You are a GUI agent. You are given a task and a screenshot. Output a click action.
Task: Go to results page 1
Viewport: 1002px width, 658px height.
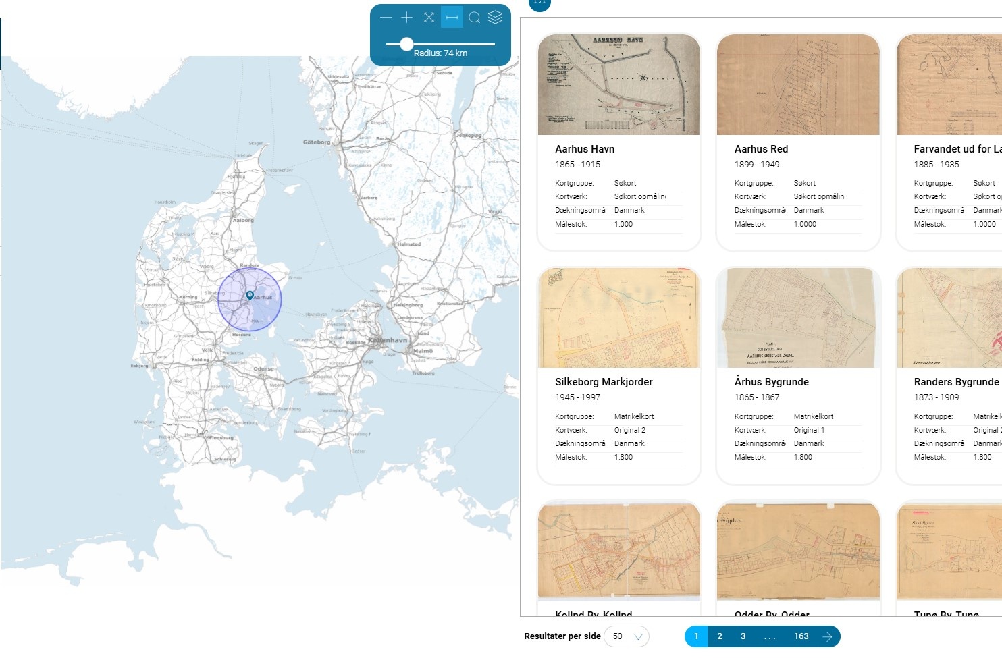click(x=696, y=636)
